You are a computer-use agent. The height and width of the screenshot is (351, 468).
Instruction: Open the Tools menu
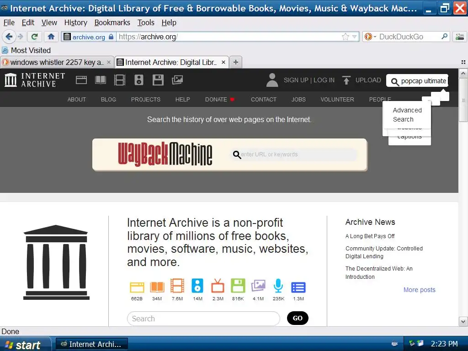[x=146, y=23]
